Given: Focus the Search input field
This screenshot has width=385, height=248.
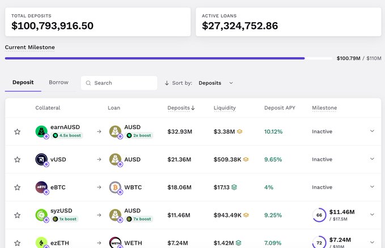Looking at the screenshot, I should click(119, 83).
